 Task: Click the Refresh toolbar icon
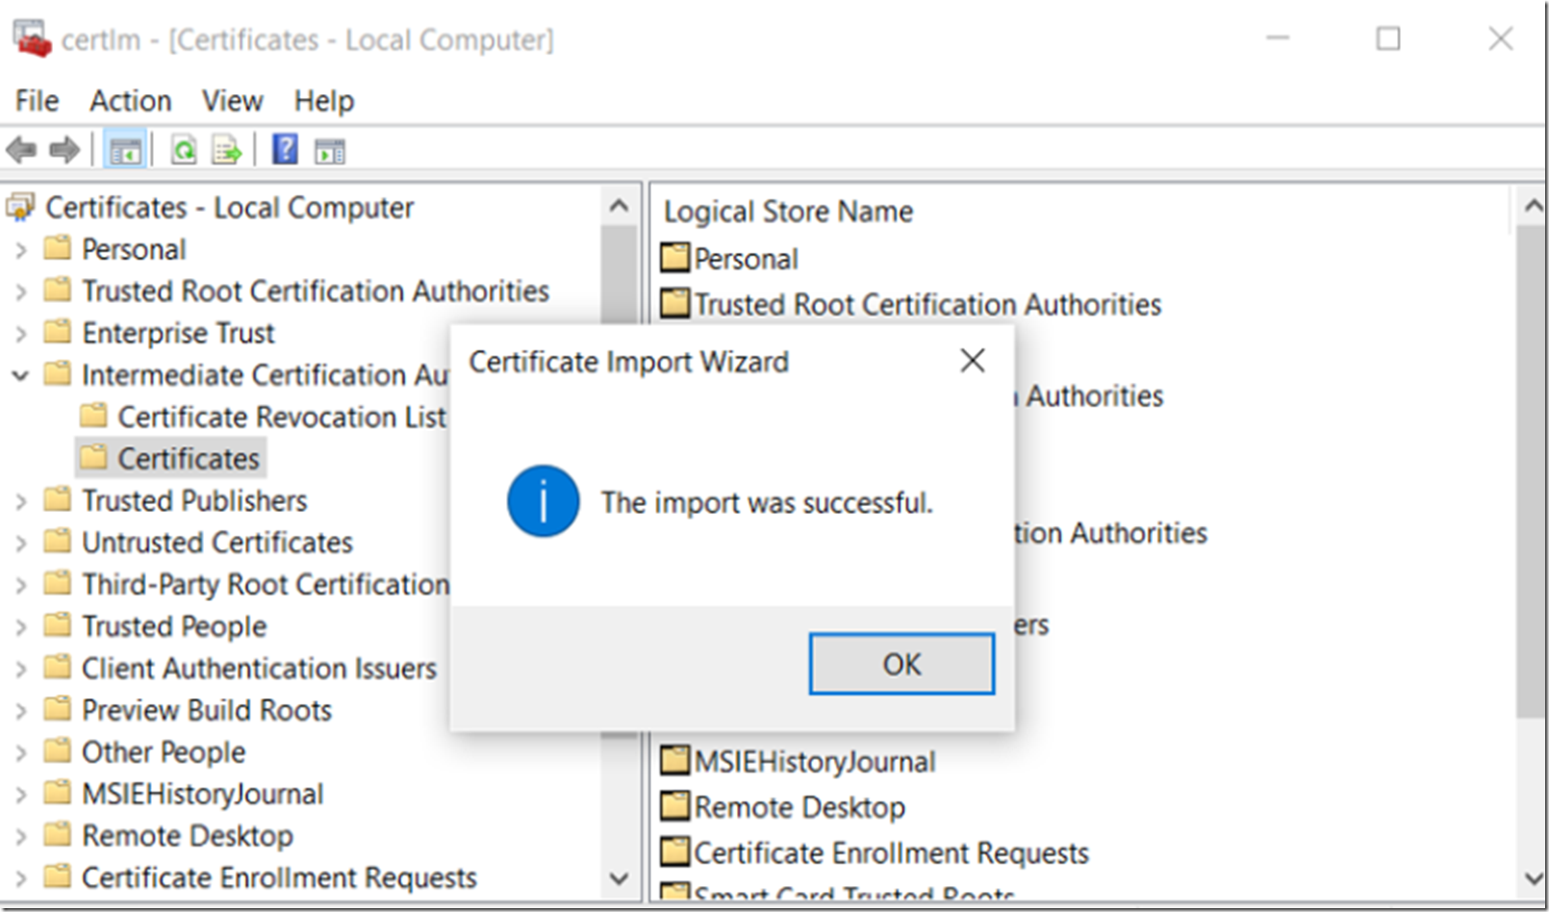pyautogui.click(x=183, y=150)
